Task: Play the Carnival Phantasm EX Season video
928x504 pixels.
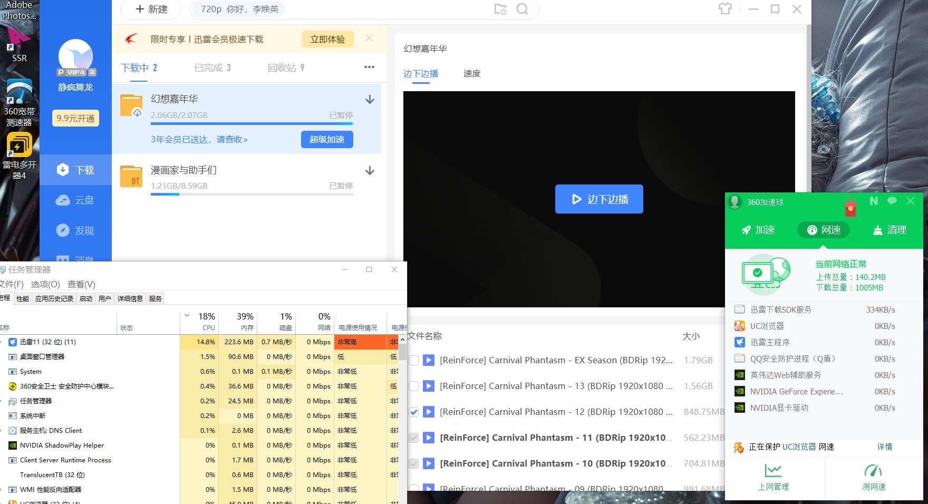Action: coord(428,360)
